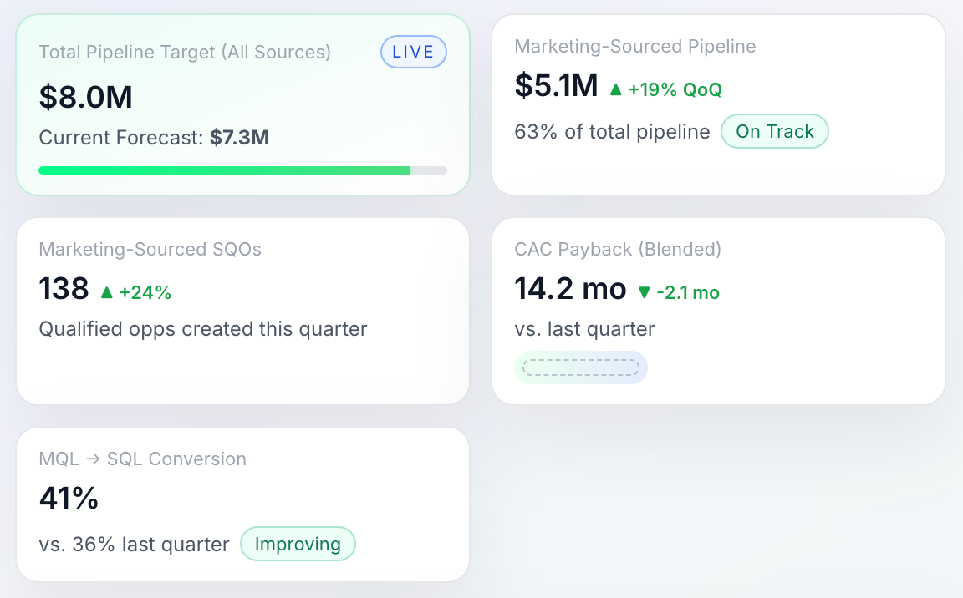This screenshot has width=963, height=598.
Task: Toggle the LIVE badge on the pipeline card
Action: (x=413, y=51)
